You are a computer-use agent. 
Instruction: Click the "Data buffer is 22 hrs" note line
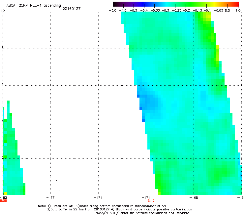click(119, 209)
